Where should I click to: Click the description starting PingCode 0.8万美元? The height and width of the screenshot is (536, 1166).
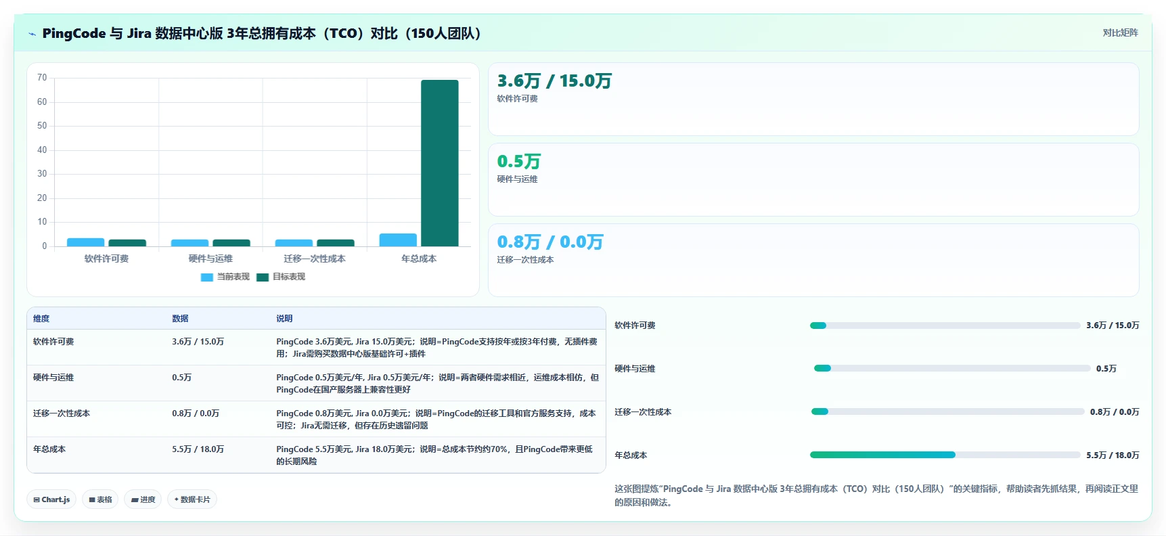[436, 420]
